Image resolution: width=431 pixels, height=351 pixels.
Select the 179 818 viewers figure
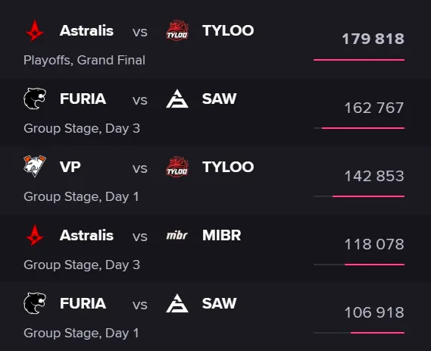click(x=373, y=39)
